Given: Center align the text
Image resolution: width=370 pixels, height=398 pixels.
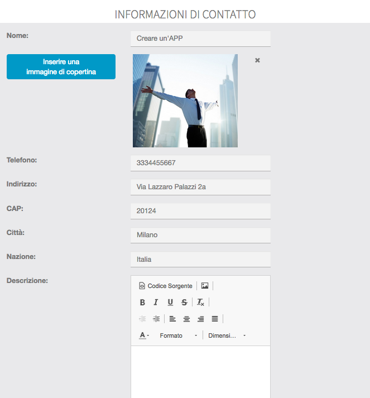Looking at the screenshot, I should pyautogui.click(x=186, y=319).
